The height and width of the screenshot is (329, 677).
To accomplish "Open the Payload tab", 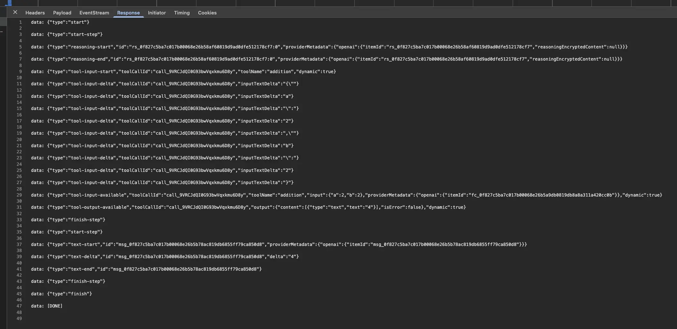I will (x=62, y=13).
